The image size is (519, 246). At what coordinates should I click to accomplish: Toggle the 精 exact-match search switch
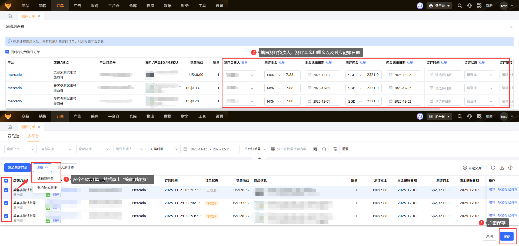[x=315, y=149]
